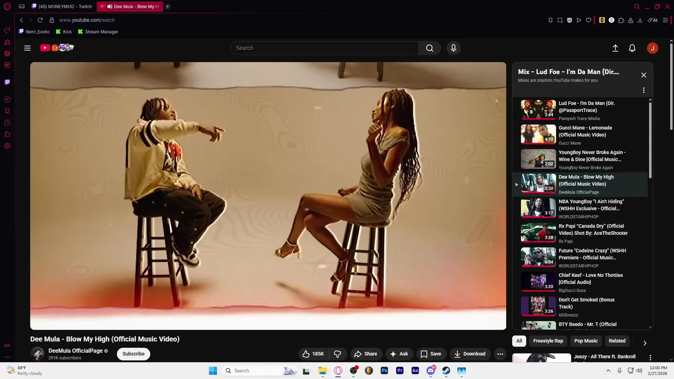Open Photoshop from the taskbar
Screen dimensions: 674x379
pyautogui.click(x=384, y=371)
